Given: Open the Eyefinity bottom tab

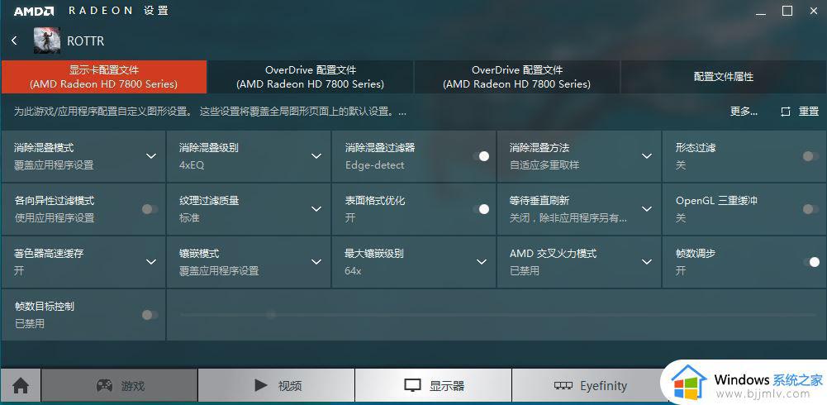Looking at the screenshot, I should tap(590, 386).
